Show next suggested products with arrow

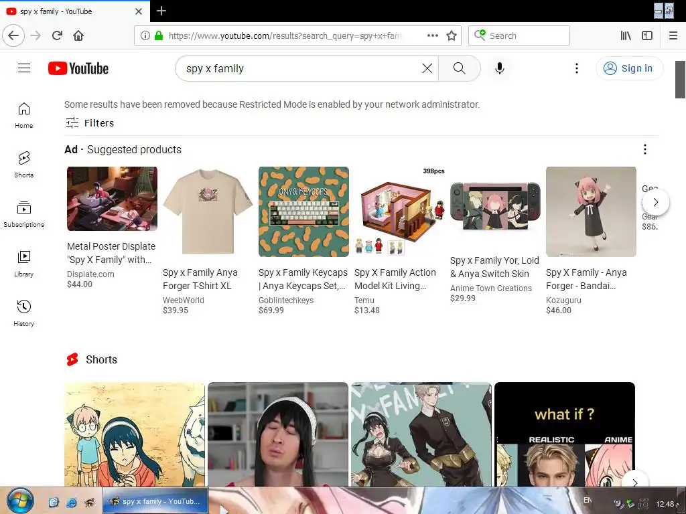point(655,202)
